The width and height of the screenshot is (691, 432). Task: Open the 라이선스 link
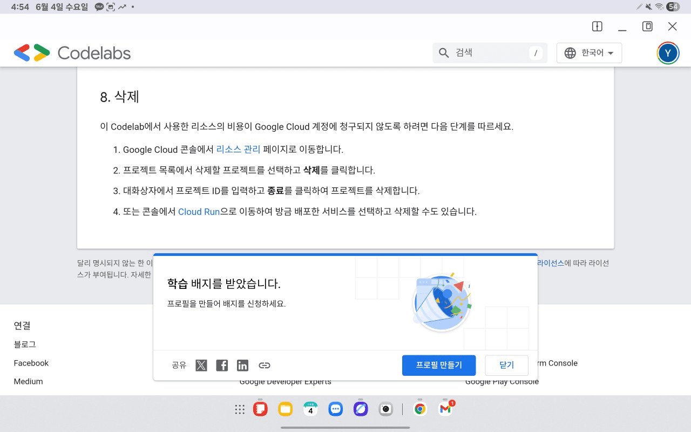point(551,263)
